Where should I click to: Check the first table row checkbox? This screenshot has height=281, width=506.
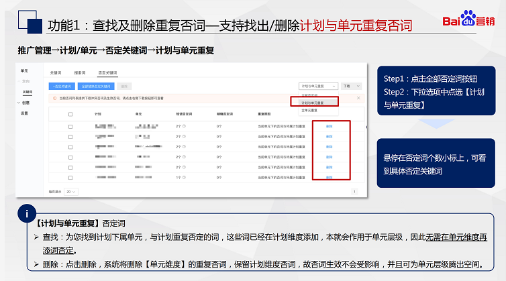[70, 125]
